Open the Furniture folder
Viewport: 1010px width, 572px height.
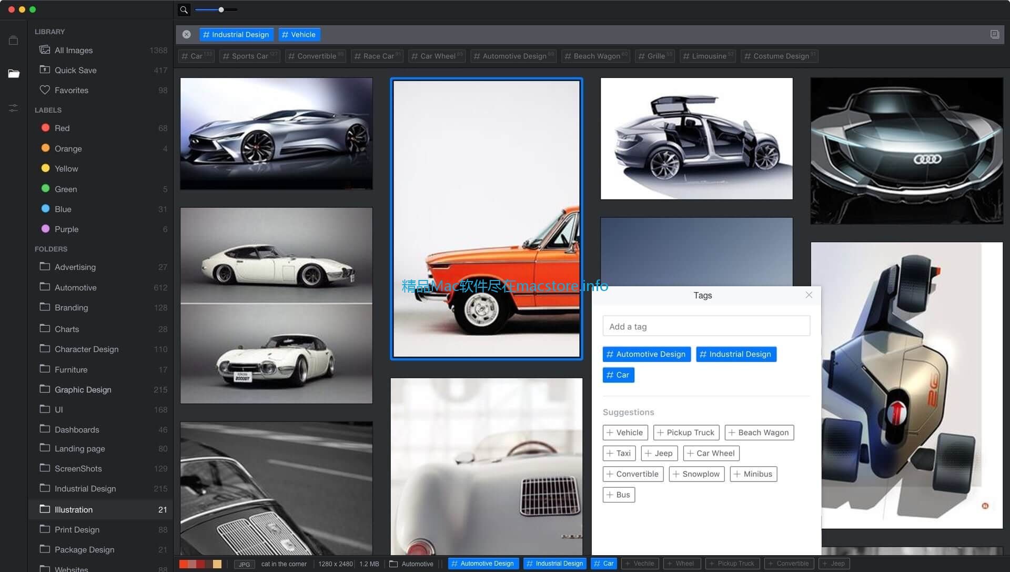pos(101,369)
